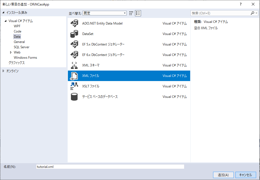Screen dimensions: 260x180
Task: Select the DataSet item text
Action: [88, 34]
